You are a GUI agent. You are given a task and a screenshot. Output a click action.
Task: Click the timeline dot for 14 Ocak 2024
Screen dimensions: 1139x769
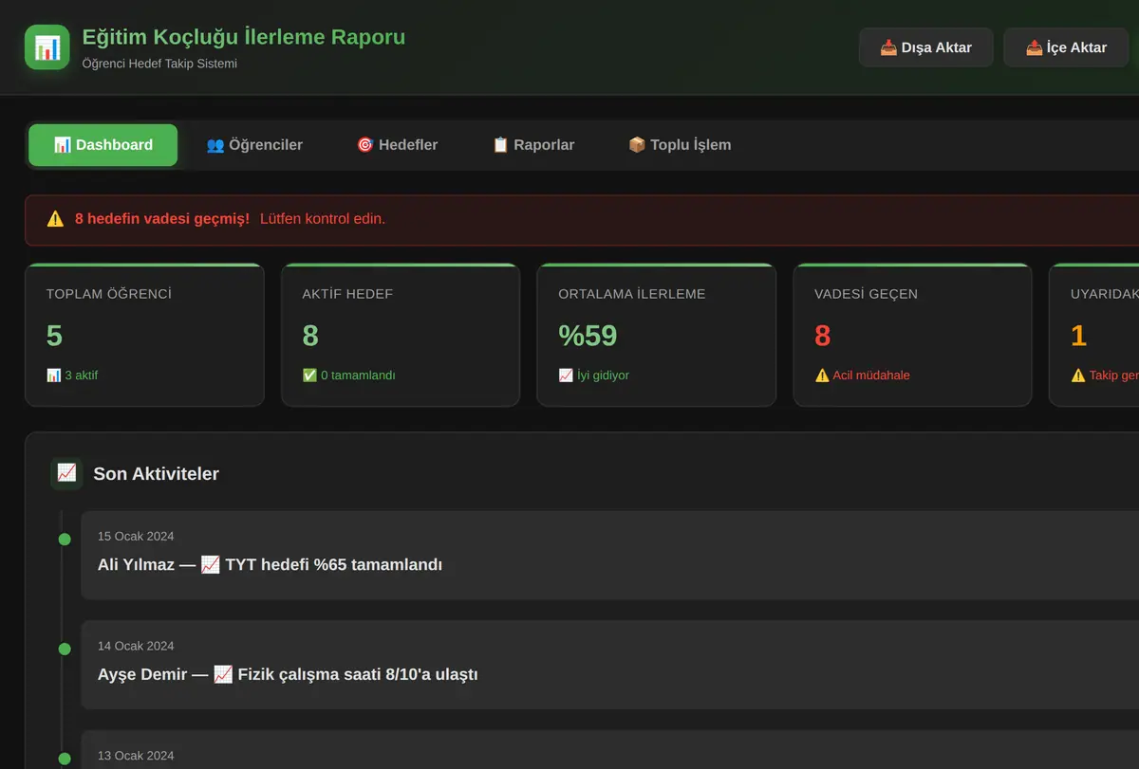(x=65, y=650)
